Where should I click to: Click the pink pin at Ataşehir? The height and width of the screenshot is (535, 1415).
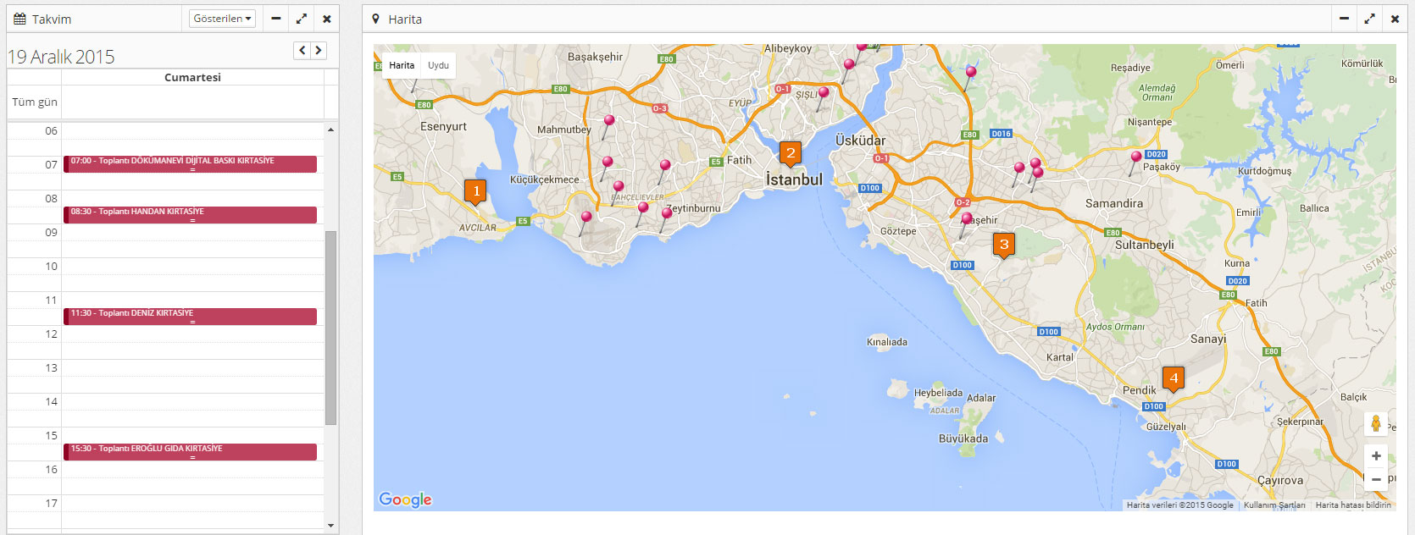click(x=966, y=223)
